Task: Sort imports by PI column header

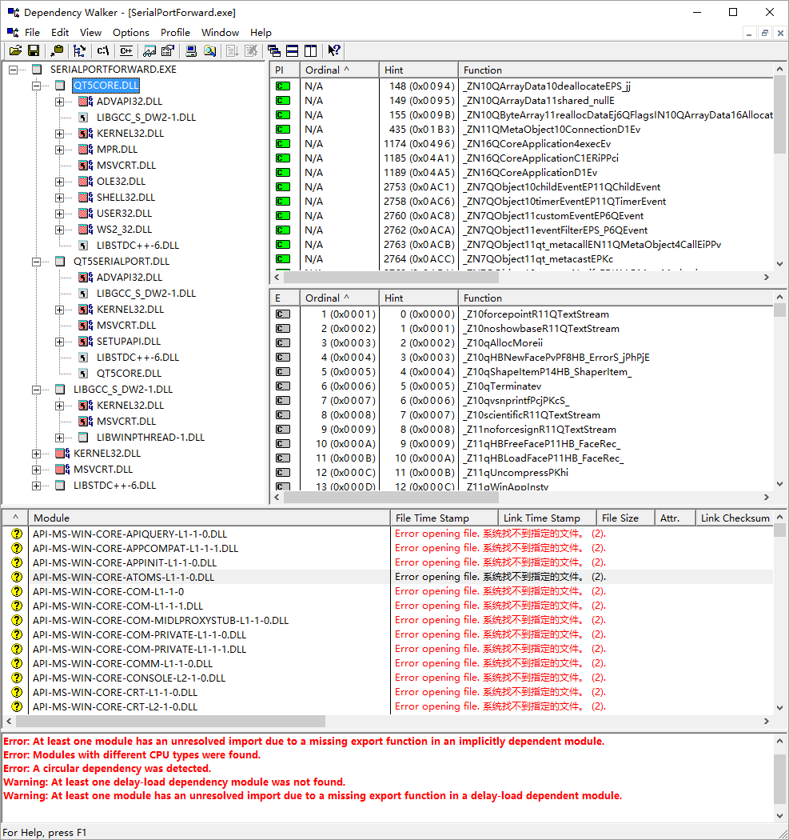Action: pyautogui.click(x=285, y=70)
